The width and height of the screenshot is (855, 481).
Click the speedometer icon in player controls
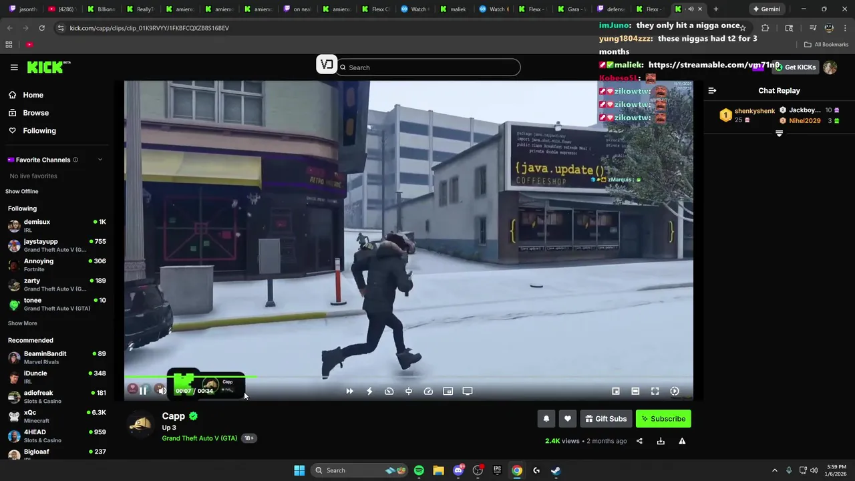pyautogui.click(x=428, y=391)
